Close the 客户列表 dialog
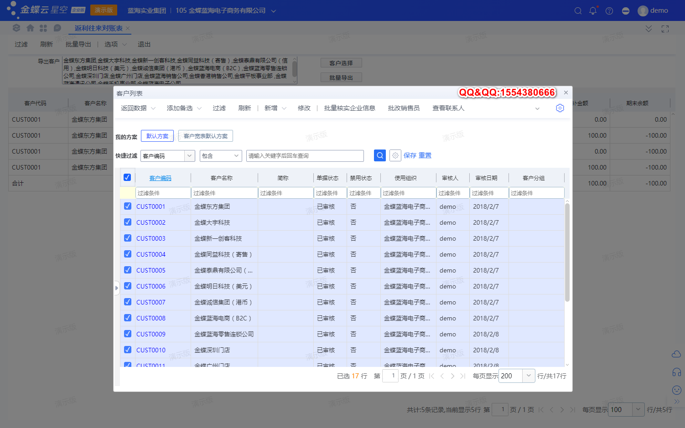The height and width of the screenshot is (428, 685). pyautogui.click(x=566, y=93)
